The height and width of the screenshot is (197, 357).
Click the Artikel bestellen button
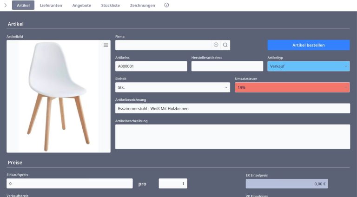pos(309,45)
